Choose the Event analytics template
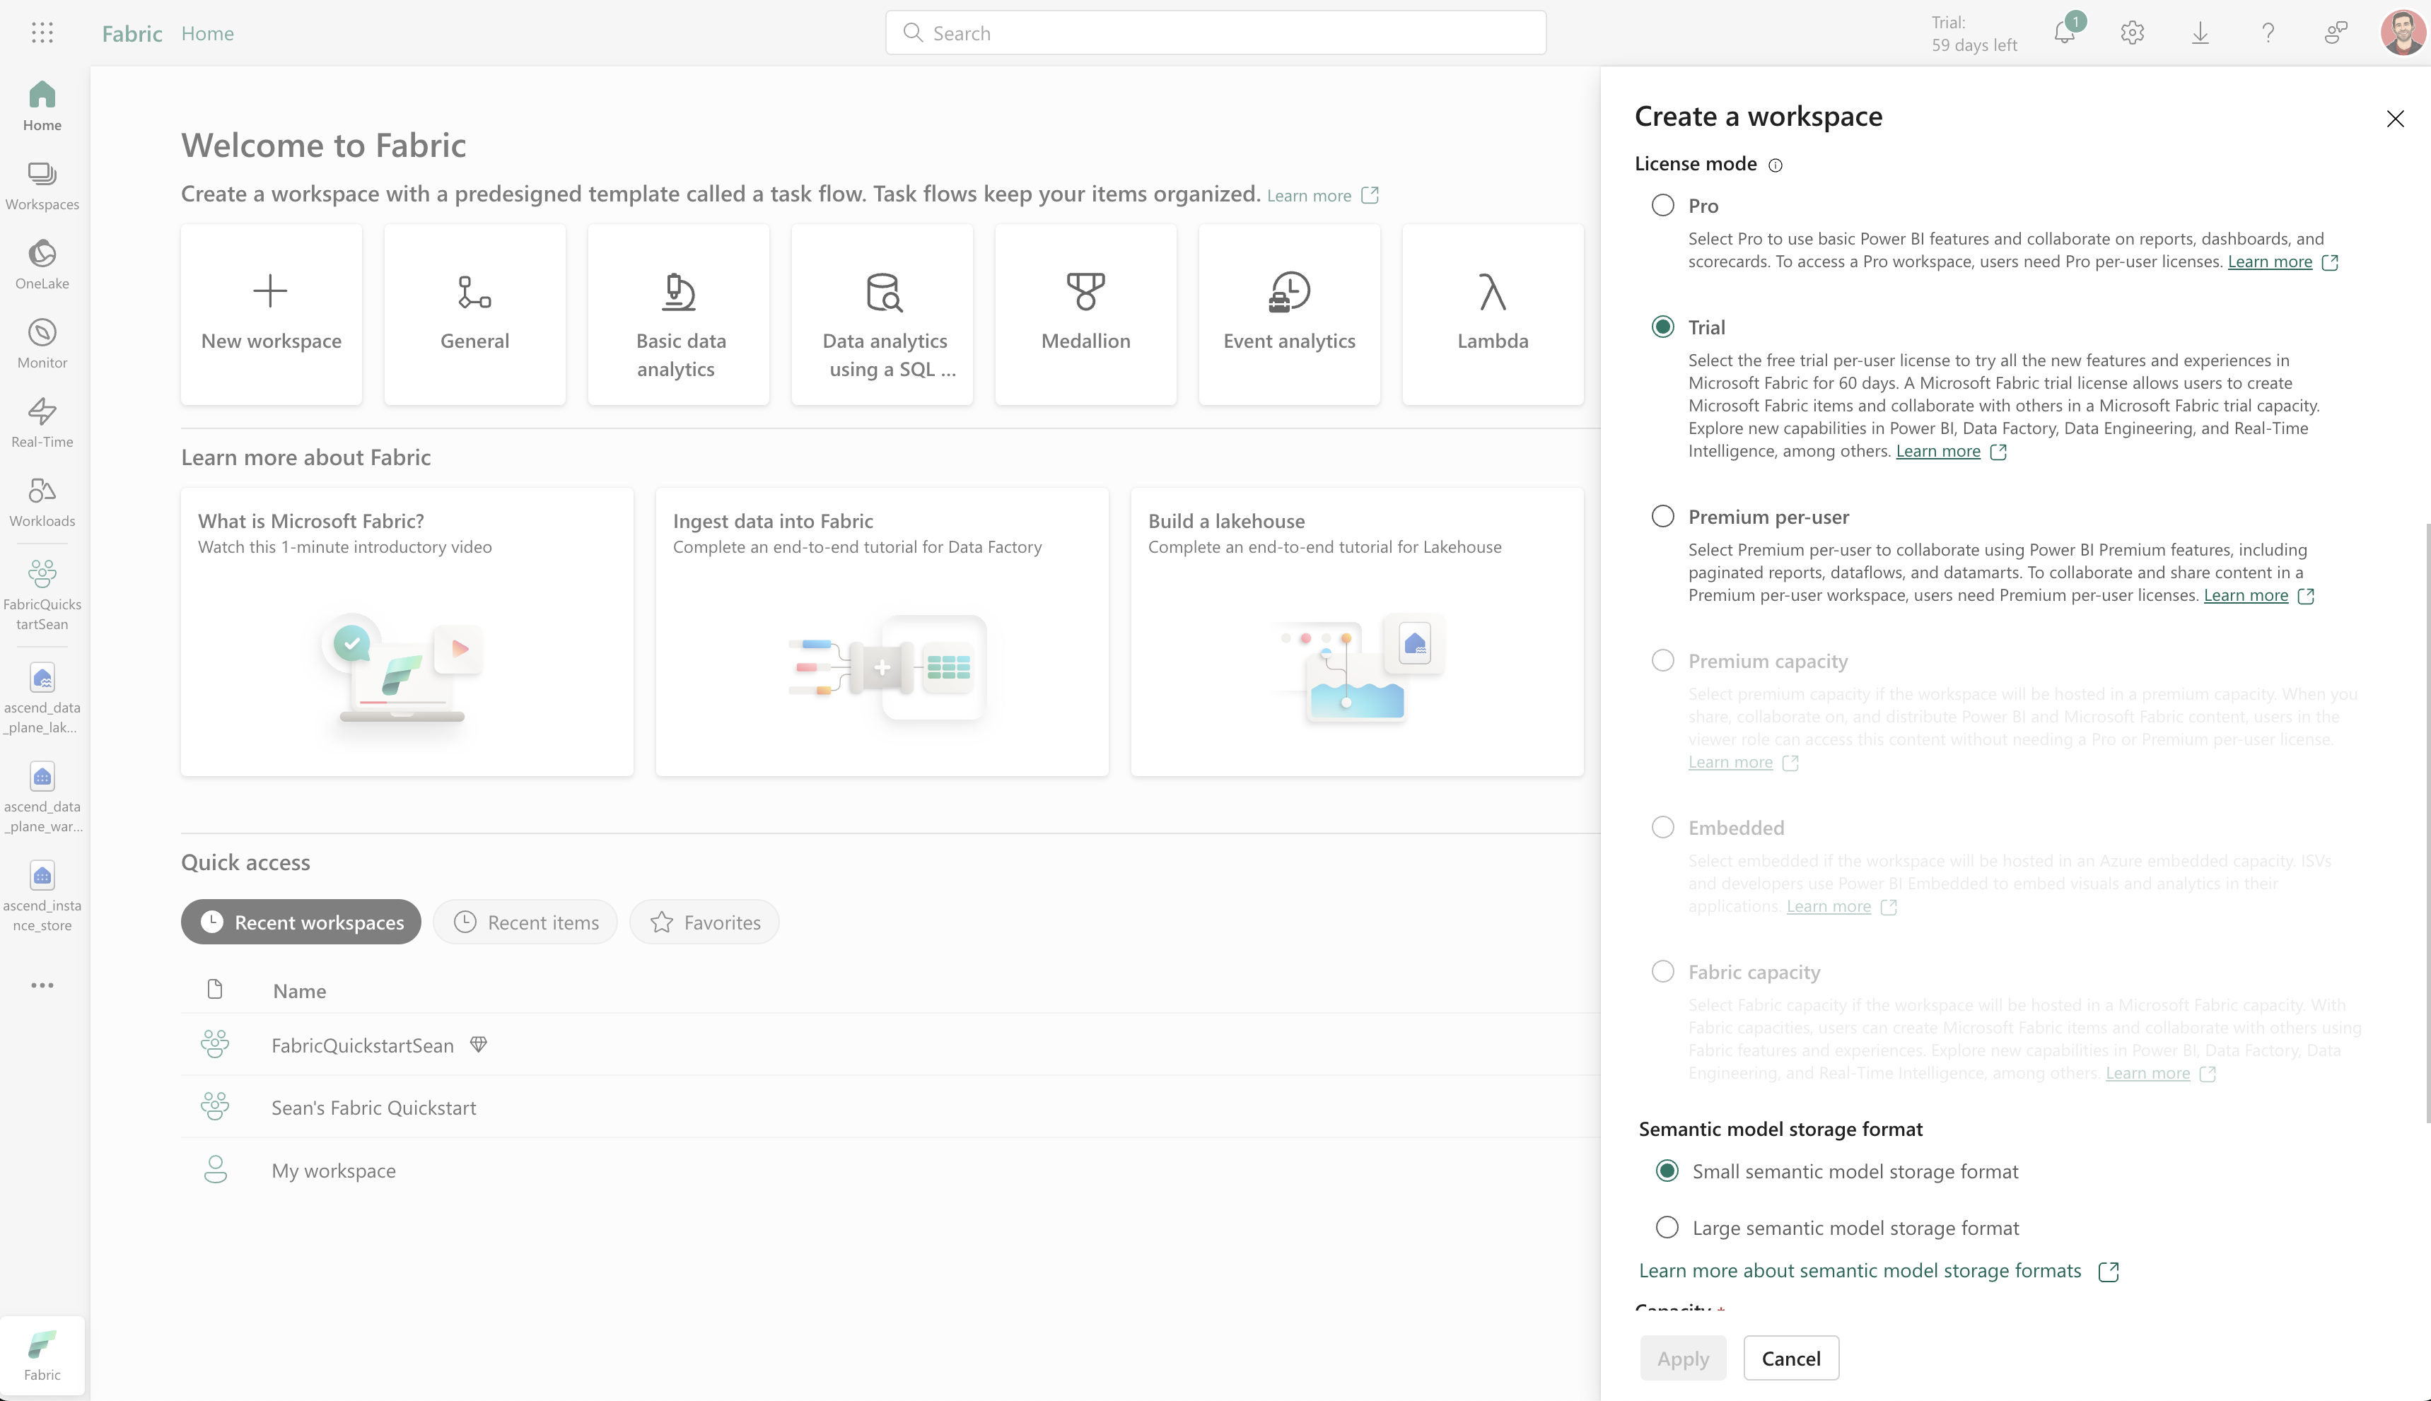Image resolution: width=2431 pixels, height=1401 pixels. 1290,315
